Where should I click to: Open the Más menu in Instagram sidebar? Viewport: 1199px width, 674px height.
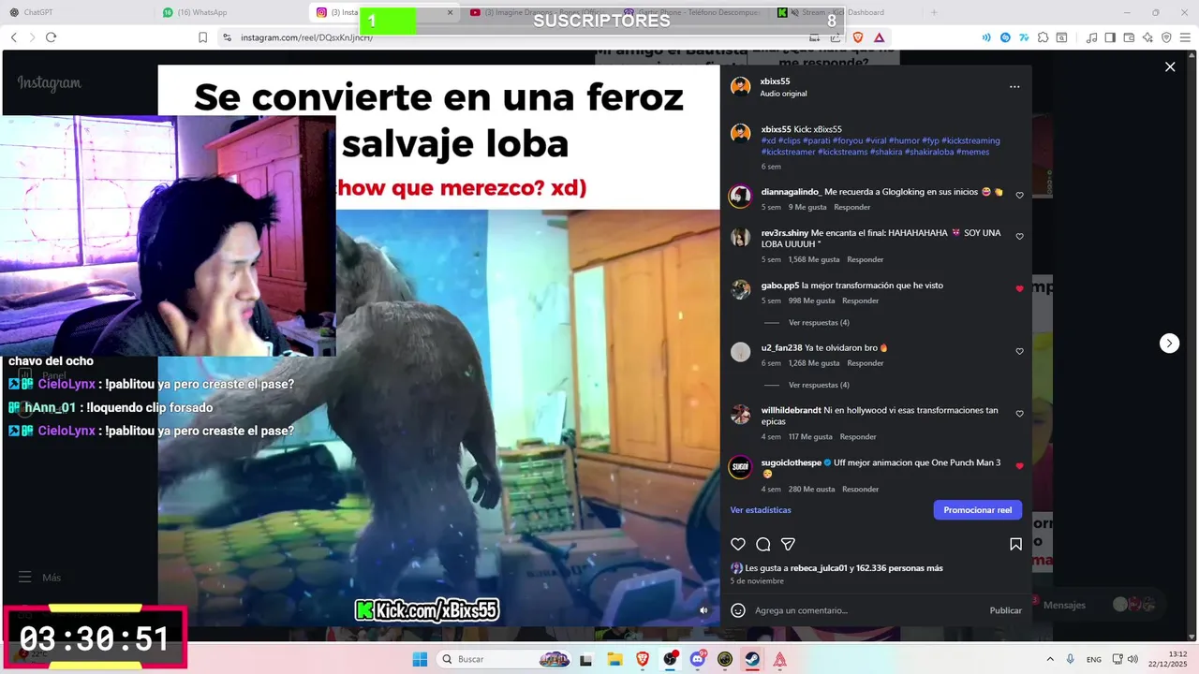(x=40, y=578)
